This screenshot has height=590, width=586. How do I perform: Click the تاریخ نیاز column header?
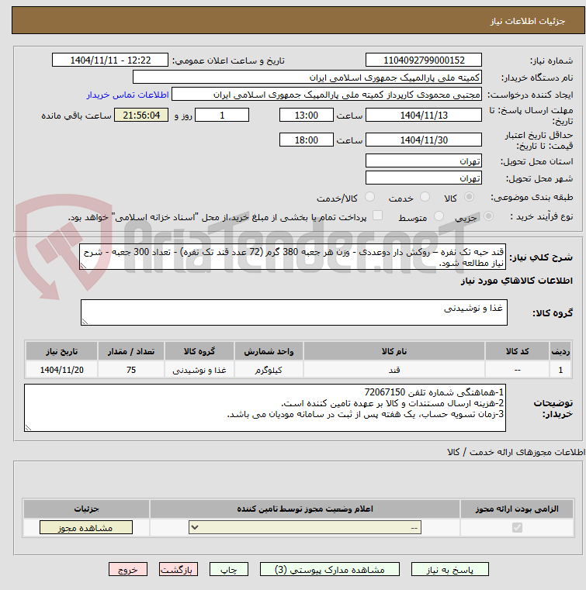62,351
